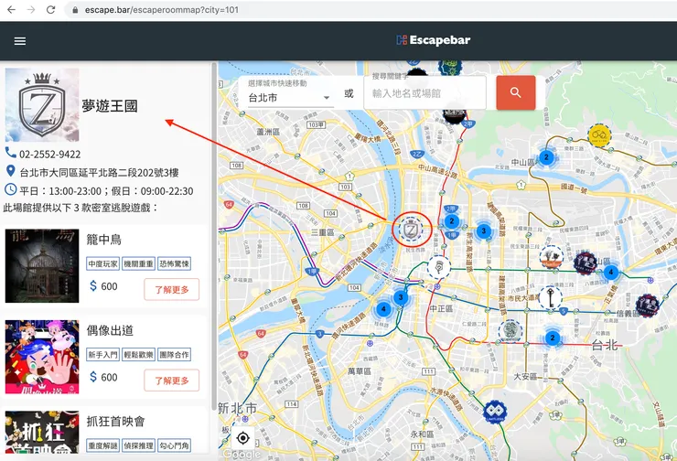Click the 夢遊王國 venue logo image

pyautogui.click(x=42, y=105)
